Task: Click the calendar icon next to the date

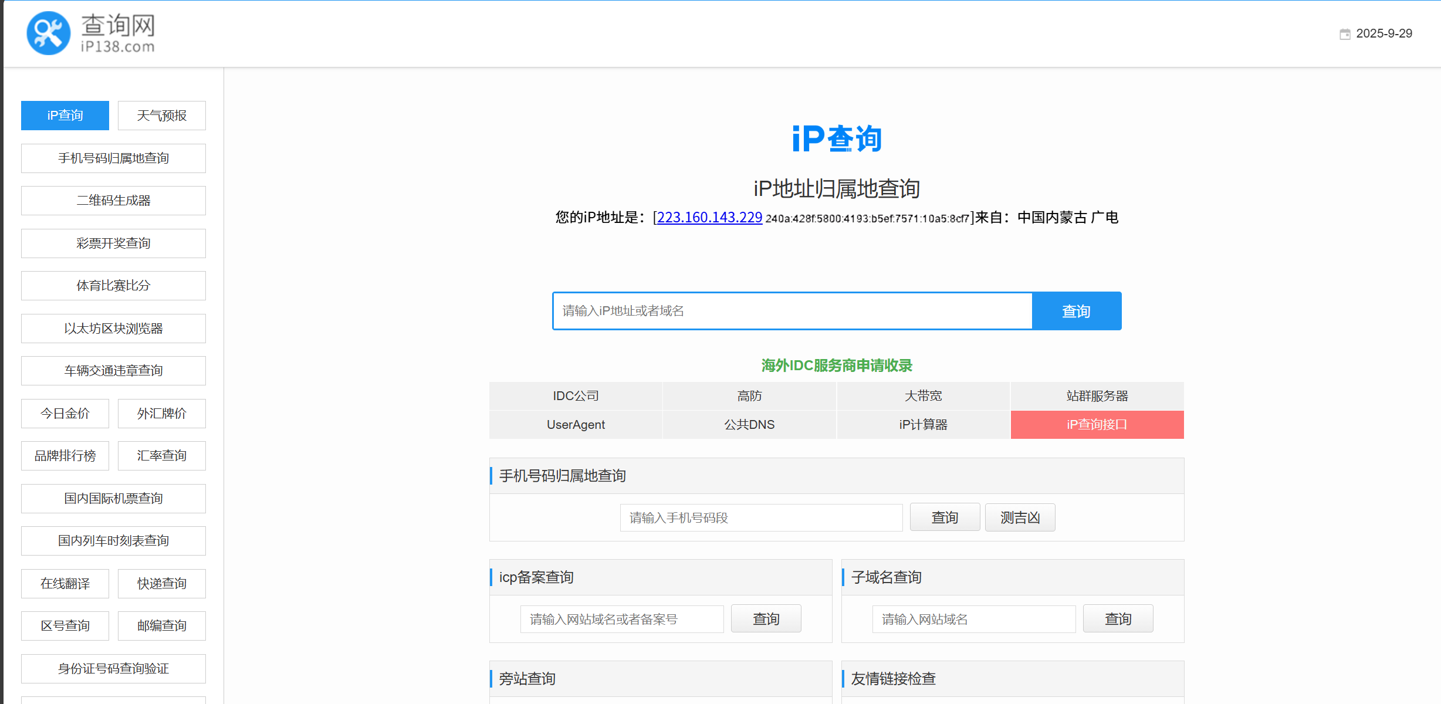Action: pyautogui.click(x=1345, y=33)
